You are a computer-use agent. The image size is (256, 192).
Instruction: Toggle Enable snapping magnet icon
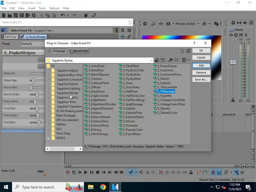point(213,172)
